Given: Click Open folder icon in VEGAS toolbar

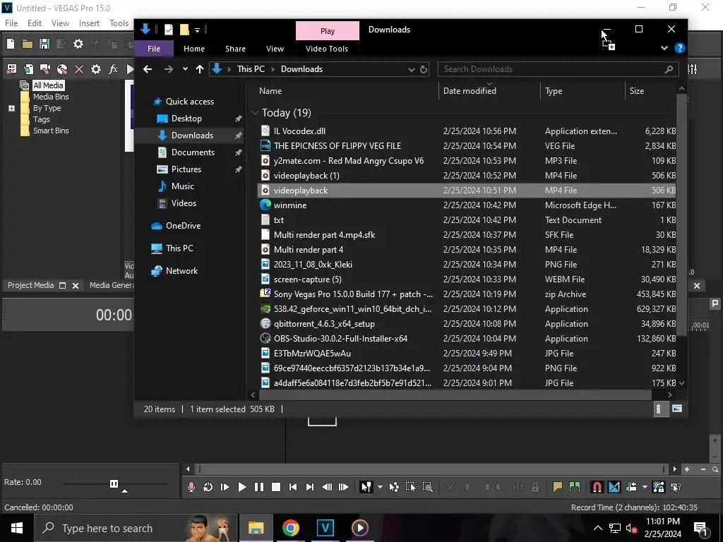Looking at the screenshot, I should pos(28,44).
